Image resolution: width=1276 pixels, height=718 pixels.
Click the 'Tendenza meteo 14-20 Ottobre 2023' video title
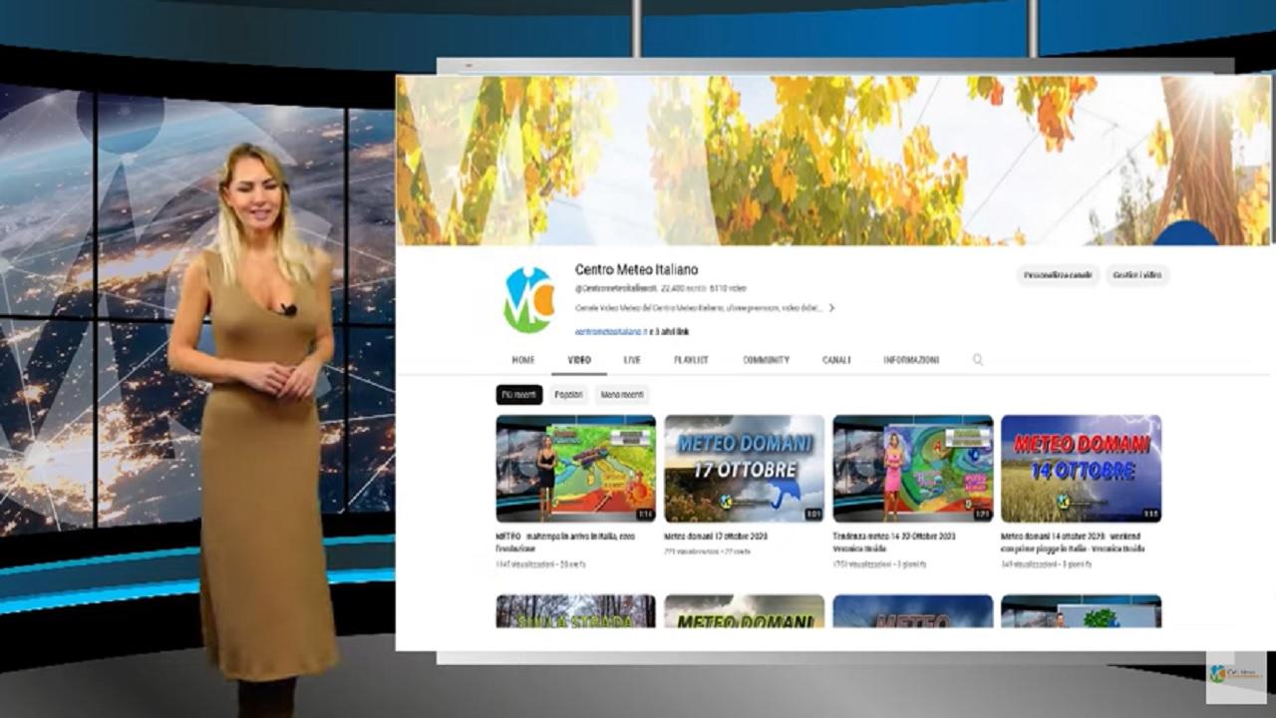[894, 541]
